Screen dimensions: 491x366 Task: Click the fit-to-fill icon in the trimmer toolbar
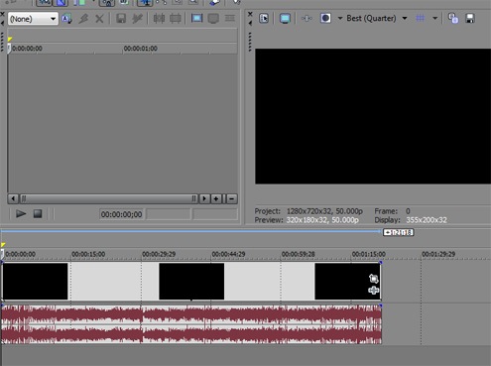coord(176,18)
